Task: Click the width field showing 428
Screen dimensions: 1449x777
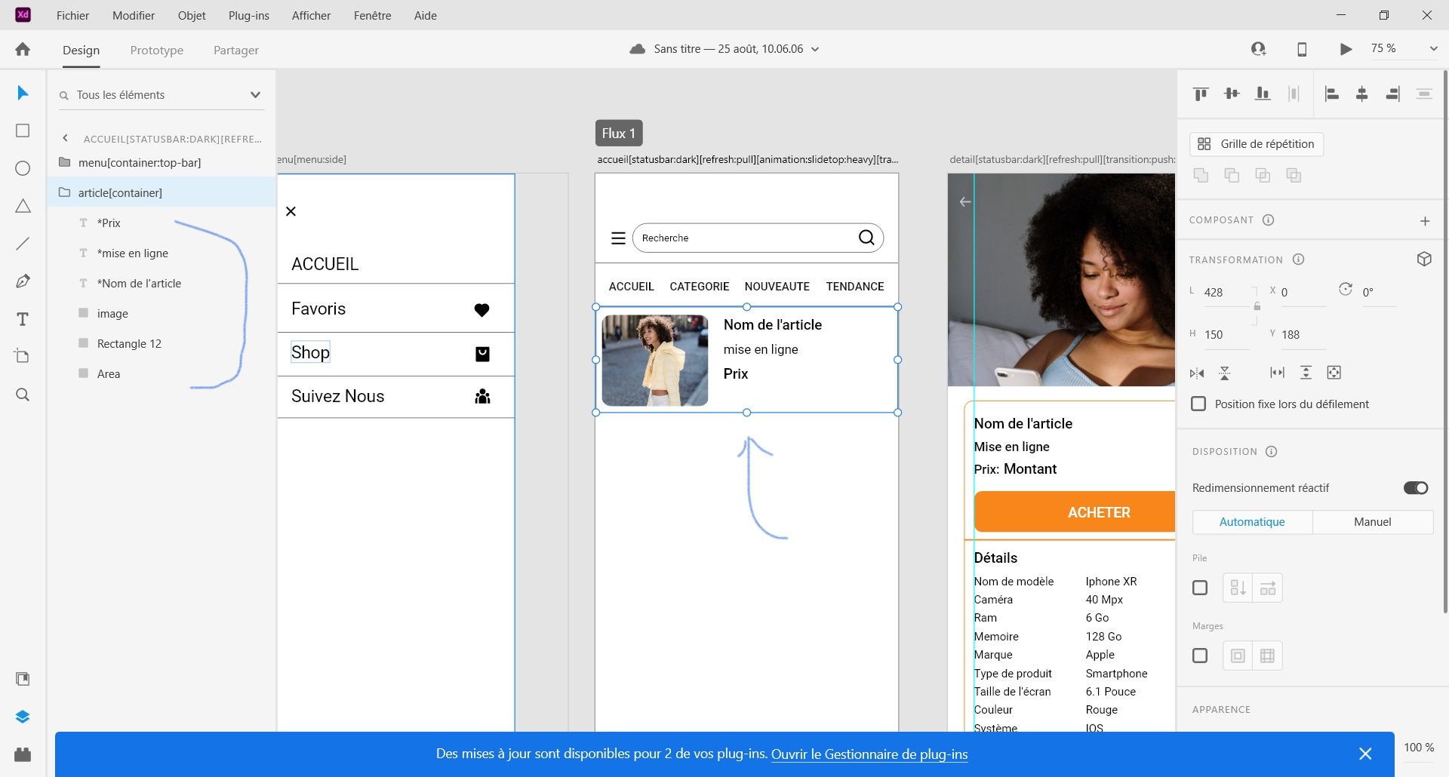Action: pos(1226,293)
